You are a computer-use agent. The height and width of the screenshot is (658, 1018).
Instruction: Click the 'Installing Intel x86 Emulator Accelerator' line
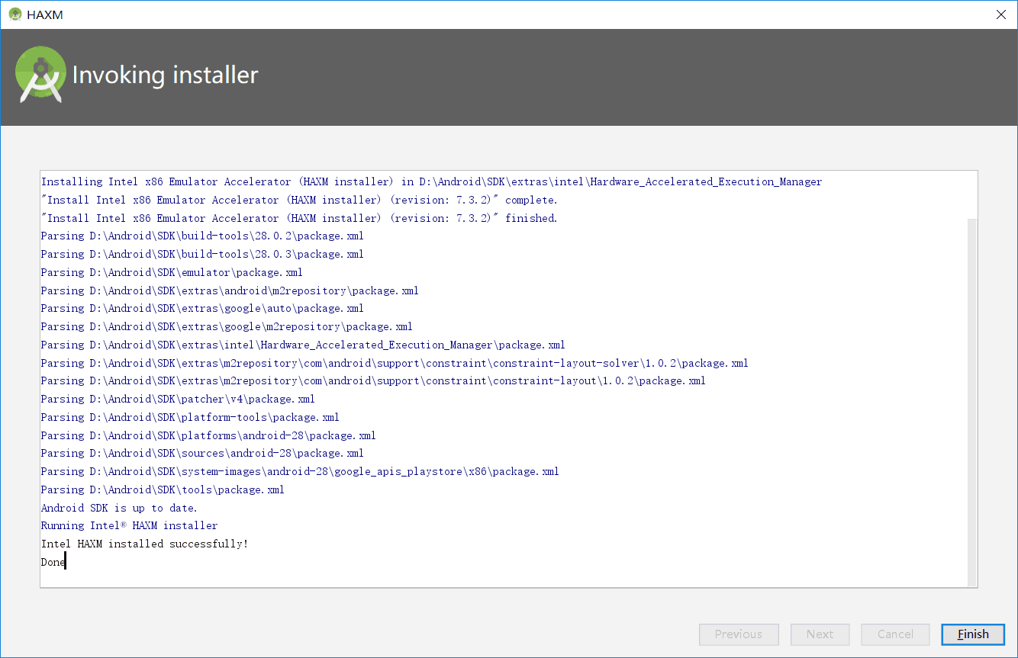coord(432,181)
